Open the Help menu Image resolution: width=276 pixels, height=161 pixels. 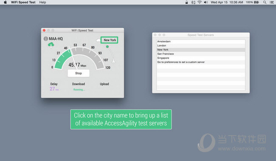pos(42,2)
